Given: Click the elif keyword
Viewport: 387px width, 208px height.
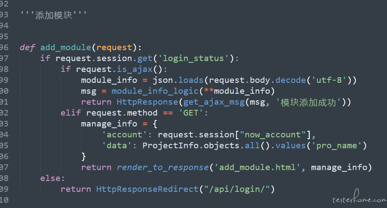Looking at the screenshot, I should [x=71, y=113].
